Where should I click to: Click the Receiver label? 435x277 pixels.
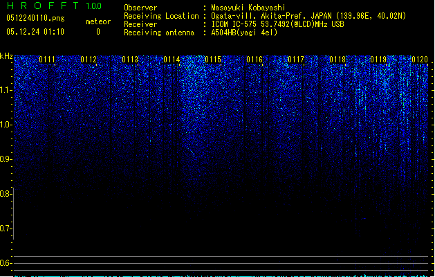(x=140, y=24)
